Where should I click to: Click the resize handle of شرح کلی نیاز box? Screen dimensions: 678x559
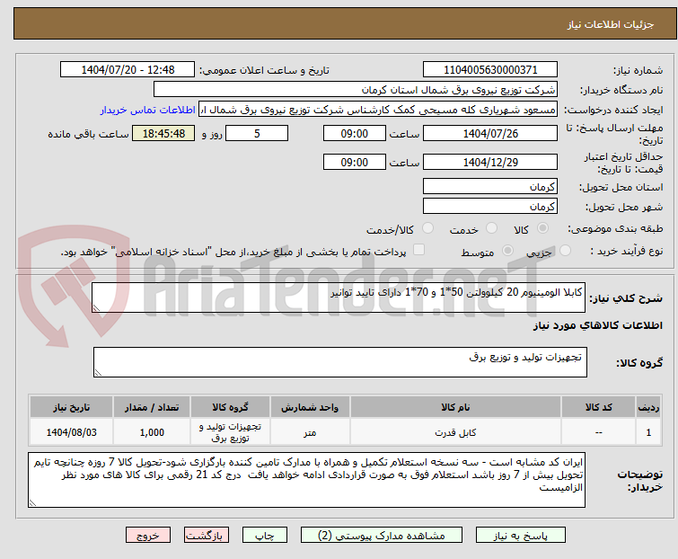96,308
